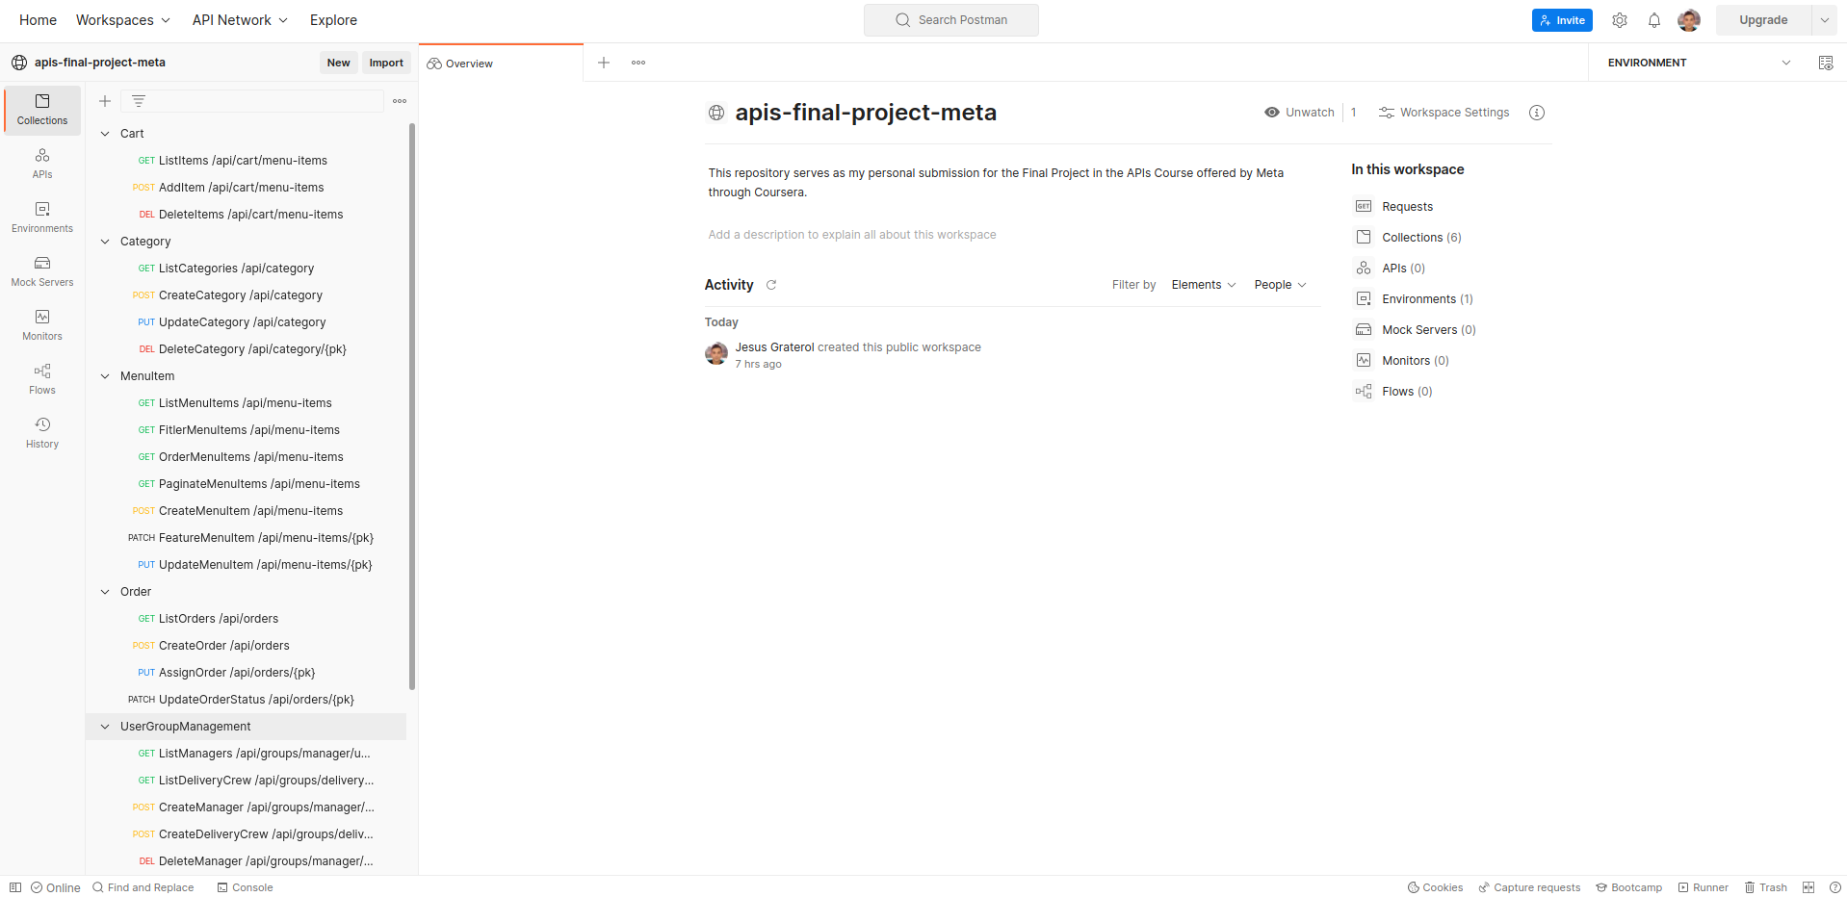Open notifications bell icon

(1654, 20)
